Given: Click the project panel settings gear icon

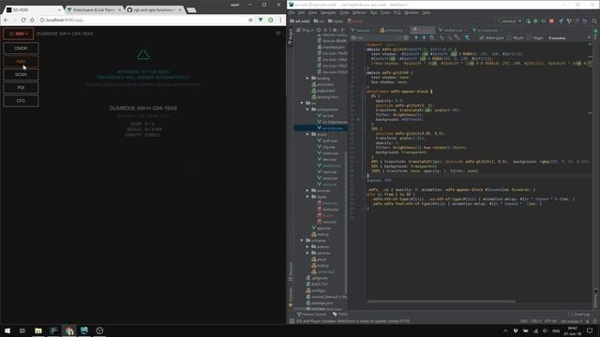Looking at the screenshot, I should pos(335,30).
